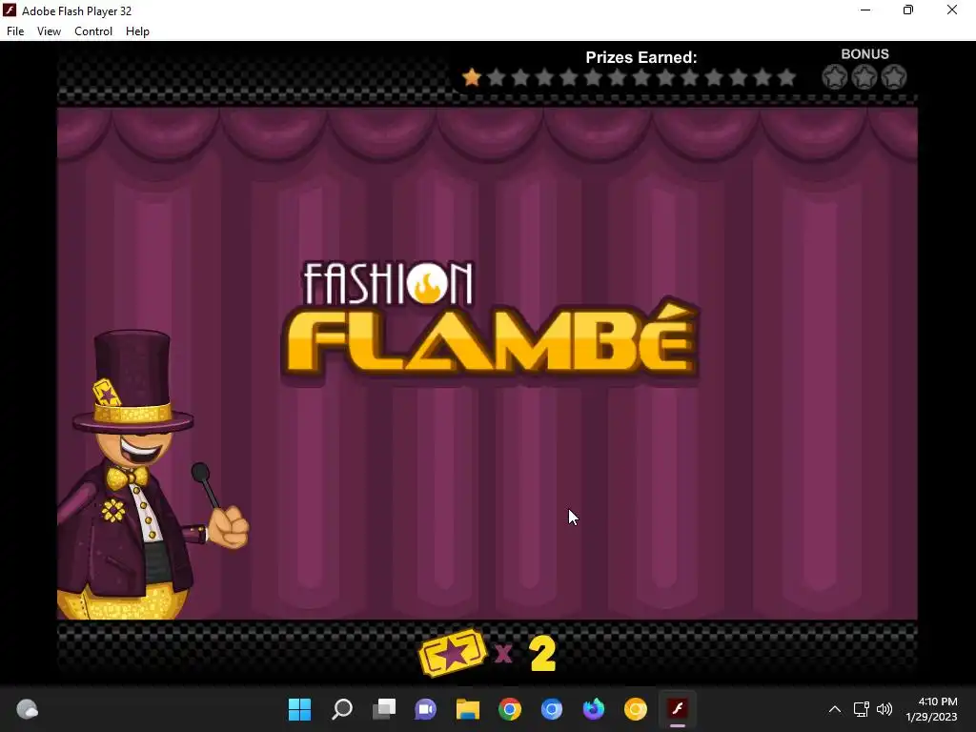Minimize the Flash Player window
Image resolution: width=976 pixels, height=732 pixels.
pos(865,10)
